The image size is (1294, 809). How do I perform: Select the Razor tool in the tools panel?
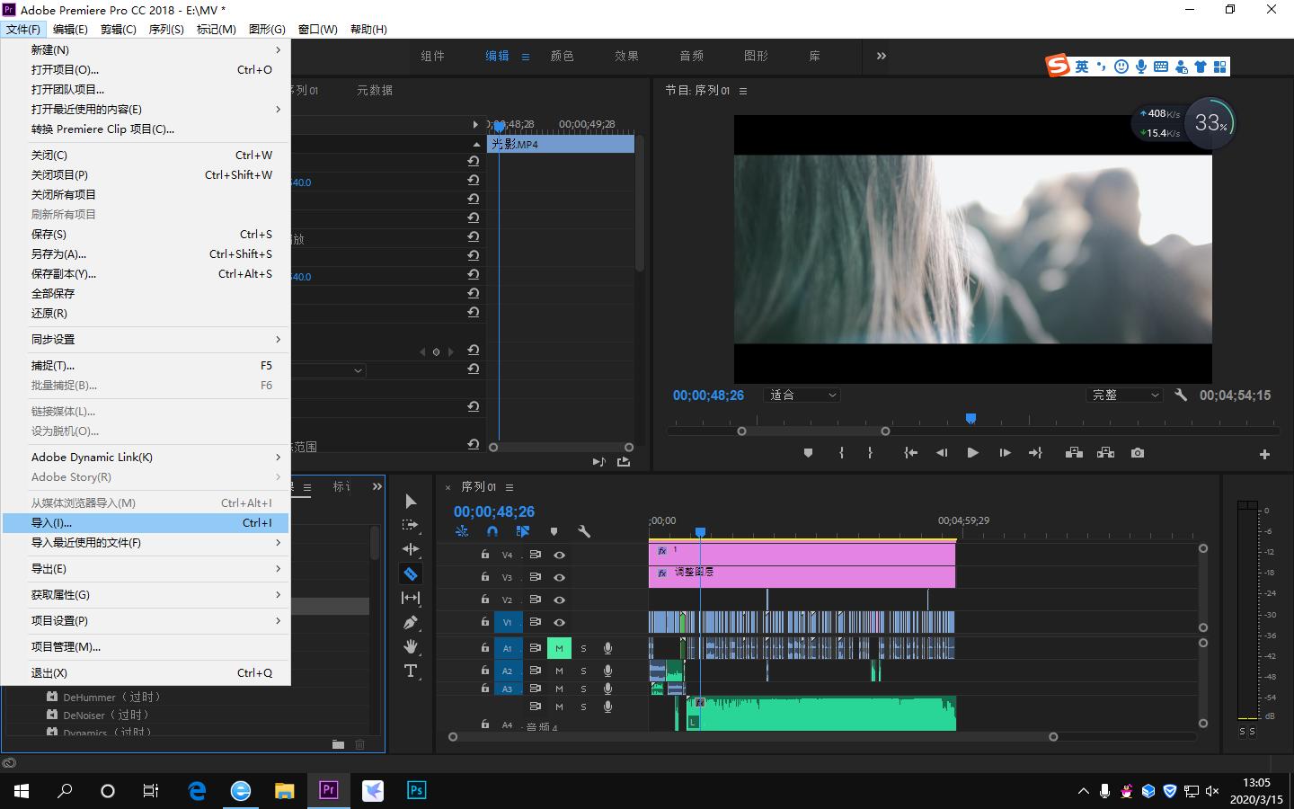[x=411, y=573]
